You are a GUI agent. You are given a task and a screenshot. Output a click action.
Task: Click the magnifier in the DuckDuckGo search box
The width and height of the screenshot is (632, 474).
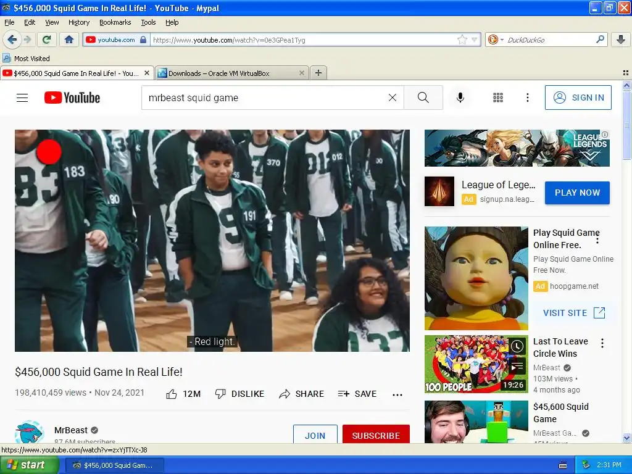[600, 39]
